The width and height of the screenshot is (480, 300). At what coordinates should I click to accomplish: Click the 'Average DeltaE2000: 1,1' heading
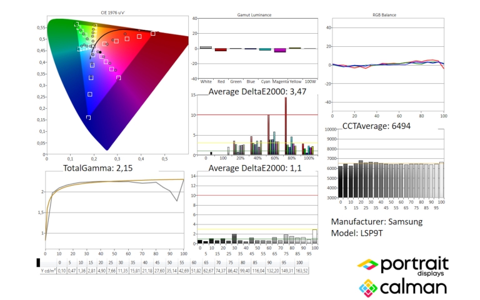pos(255,168)
